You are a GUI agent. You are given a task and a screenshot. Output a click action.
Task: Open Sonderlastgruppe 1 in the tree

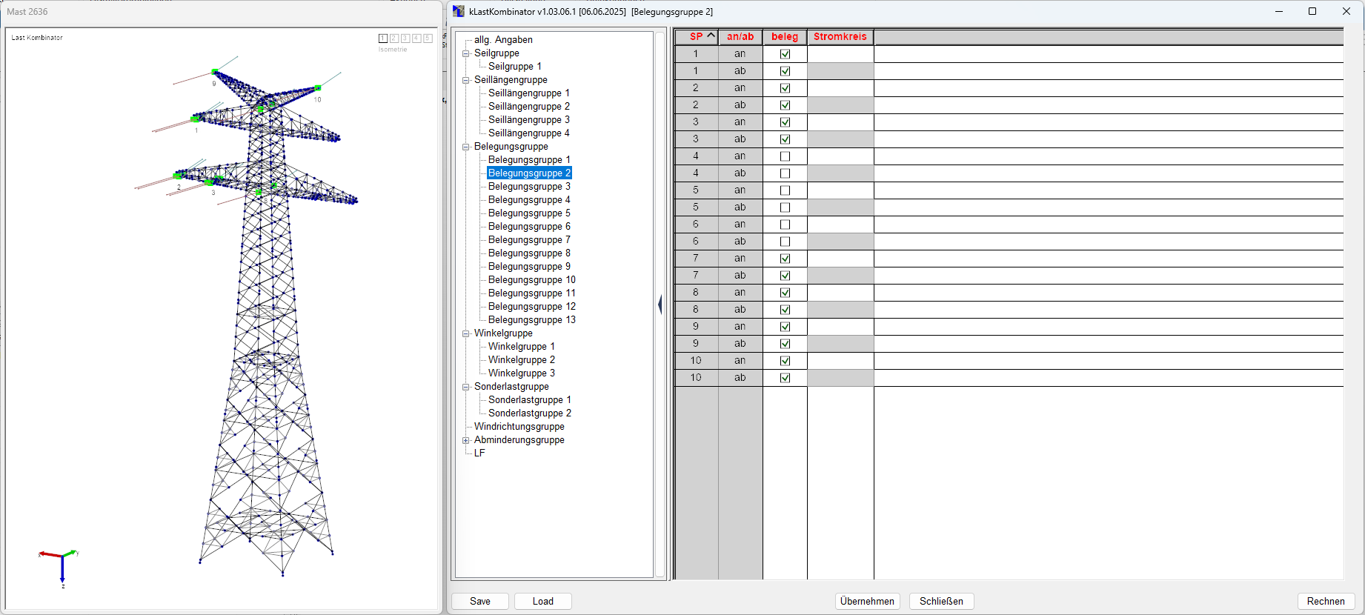click(529, 400)
